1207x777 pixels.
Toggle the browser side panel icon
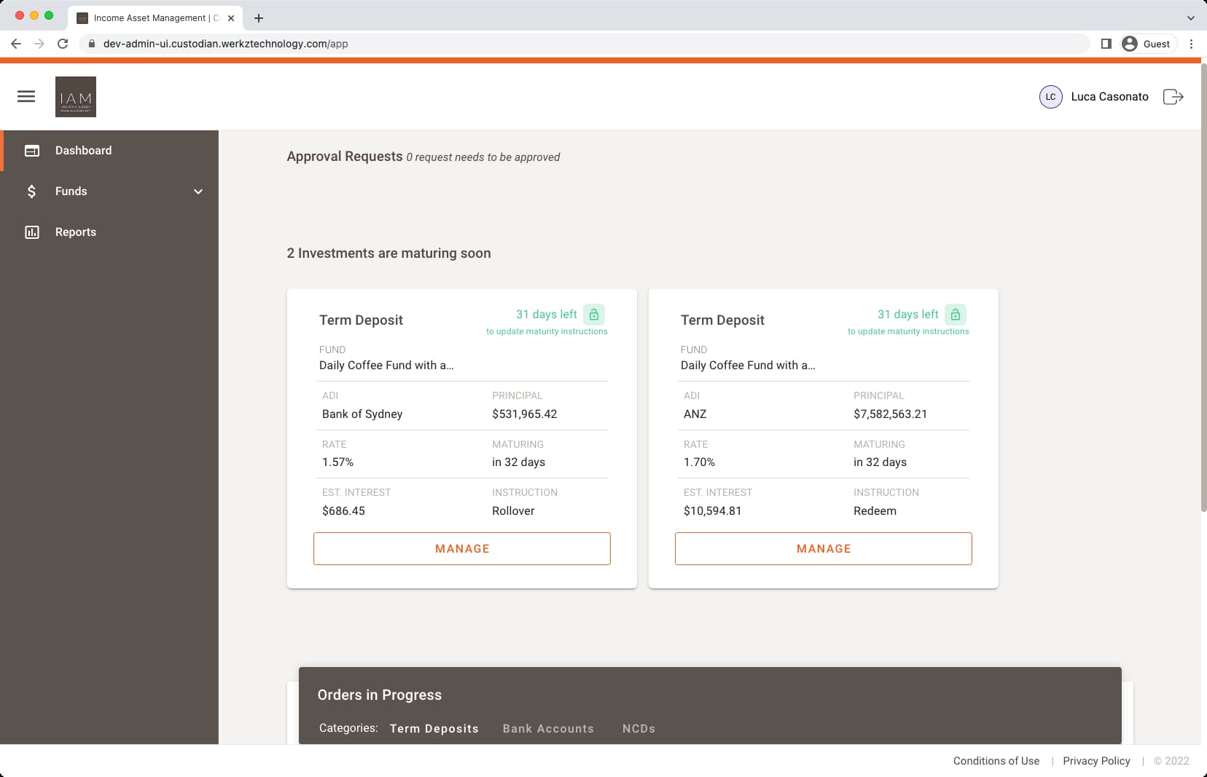click(1106, 44)
